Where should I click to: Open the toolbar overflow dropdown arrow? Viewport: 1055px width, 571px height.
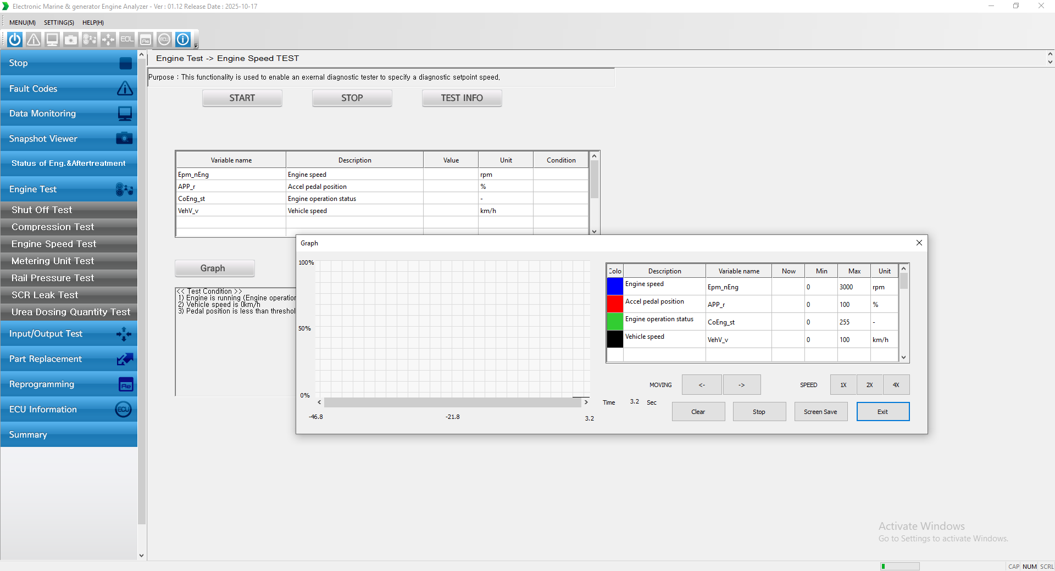coord(196,46)
